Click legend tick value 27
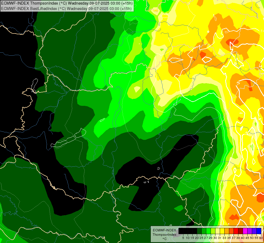The width and height of the screenshot is (264, 243). 206,238
